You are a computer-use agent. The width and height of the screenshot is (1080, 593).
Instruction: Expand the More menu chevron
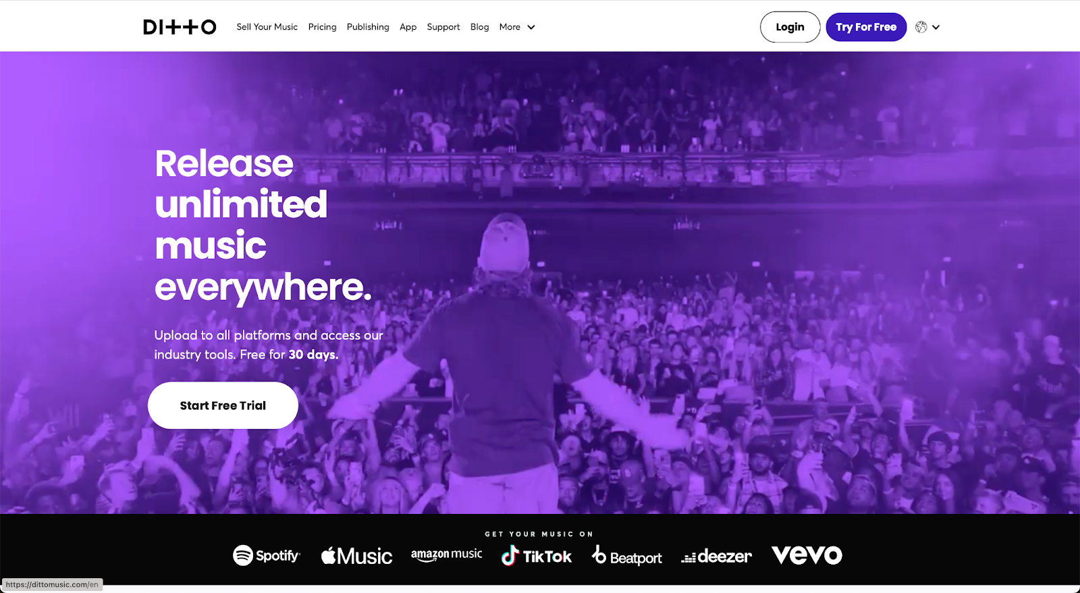point(531,27)
